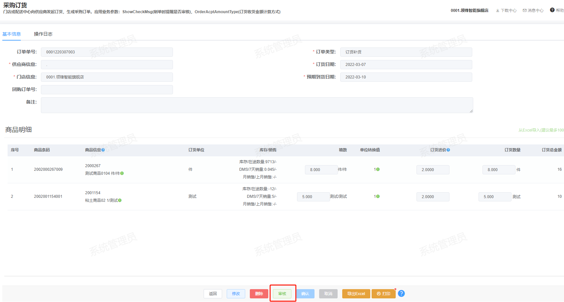Click green dot after 粘土商品02 1/测试
The image size is (564, 302).
pyautogui.click(x=120, y=200)
